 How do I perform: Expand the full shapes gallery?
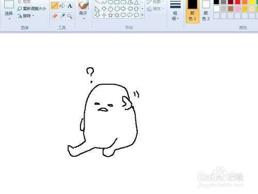pos(142,15)
